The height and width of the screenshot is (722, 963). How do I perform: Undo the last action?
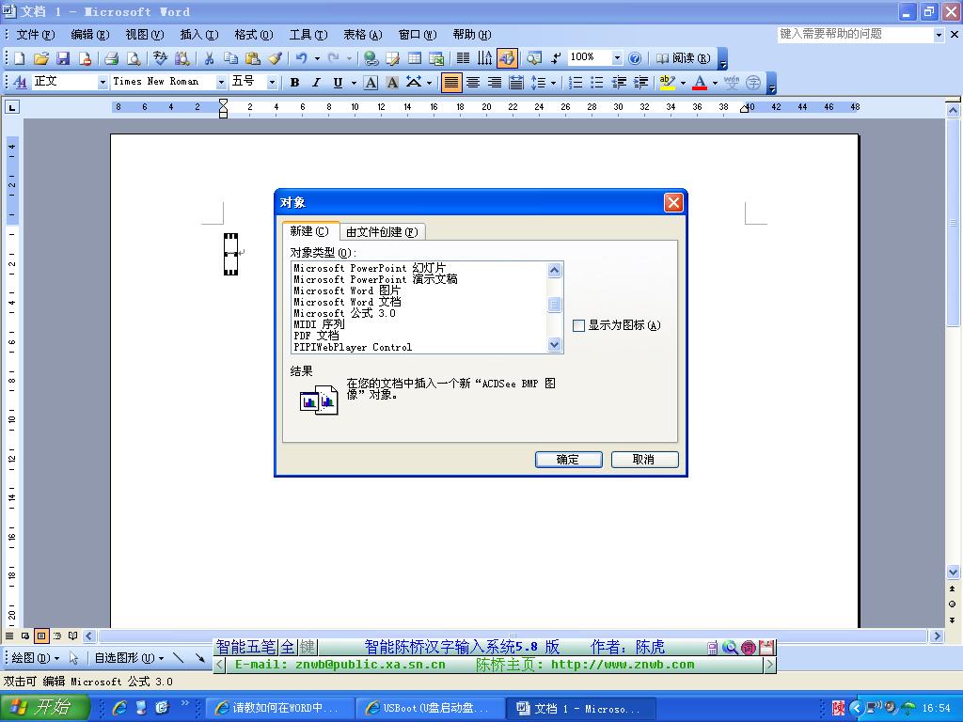click(x=301, y=58)
